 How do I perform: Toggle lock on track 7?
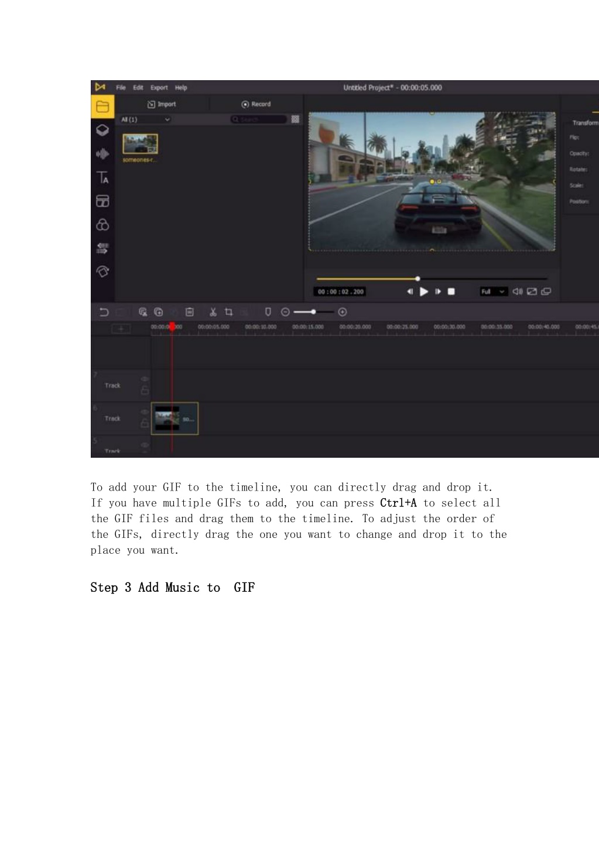click(145, 390)
